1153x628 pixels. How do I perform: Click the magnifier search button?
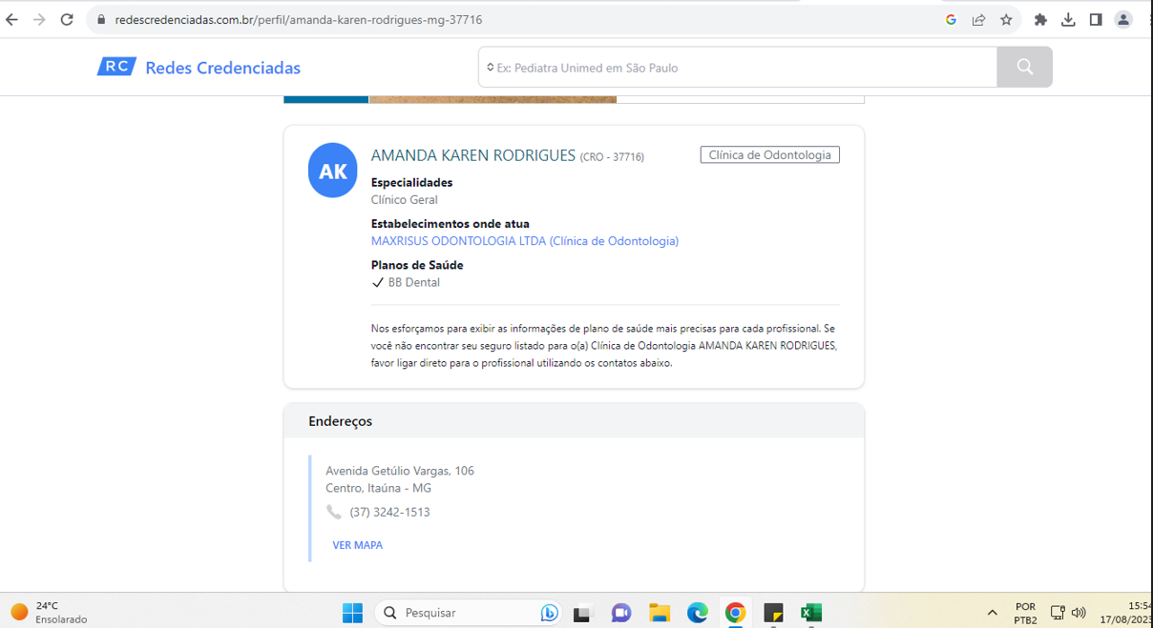pyautogui.click(x=1024, y=67)
